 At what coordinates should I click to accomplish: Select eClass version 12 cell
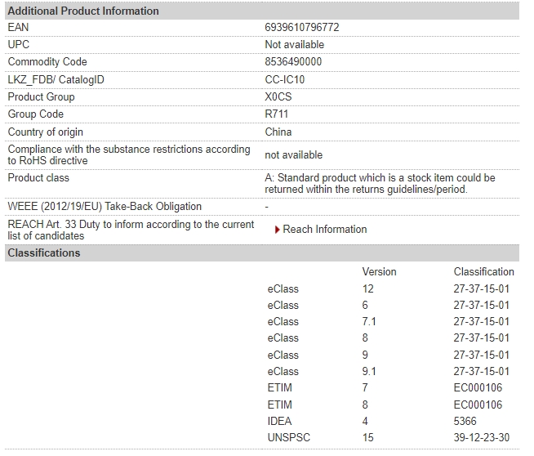[367, 288]
